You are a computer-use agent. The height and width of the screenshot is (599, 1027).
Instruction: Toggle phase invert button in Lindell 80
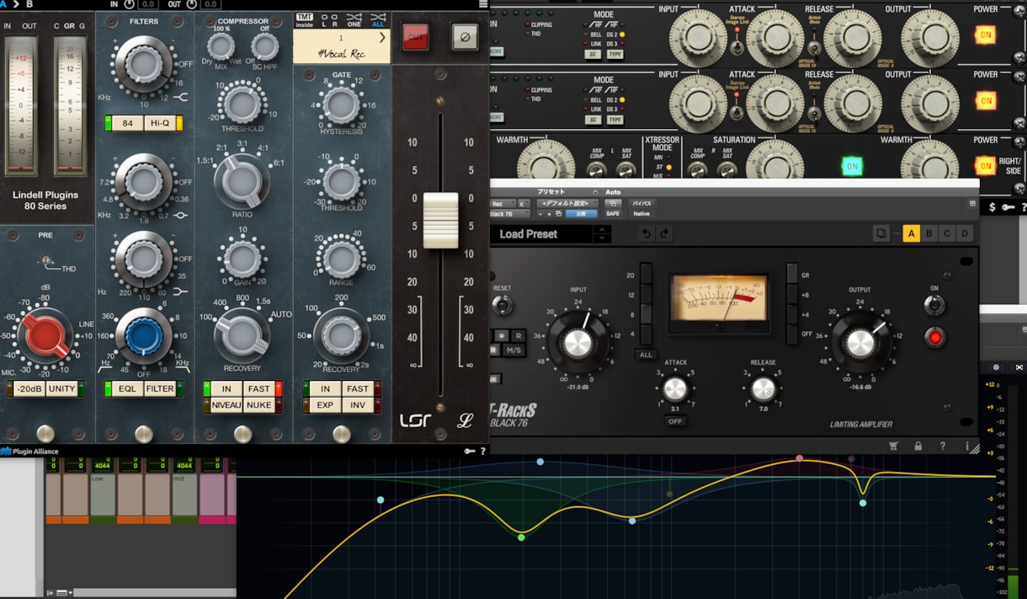tap(464, 36)
